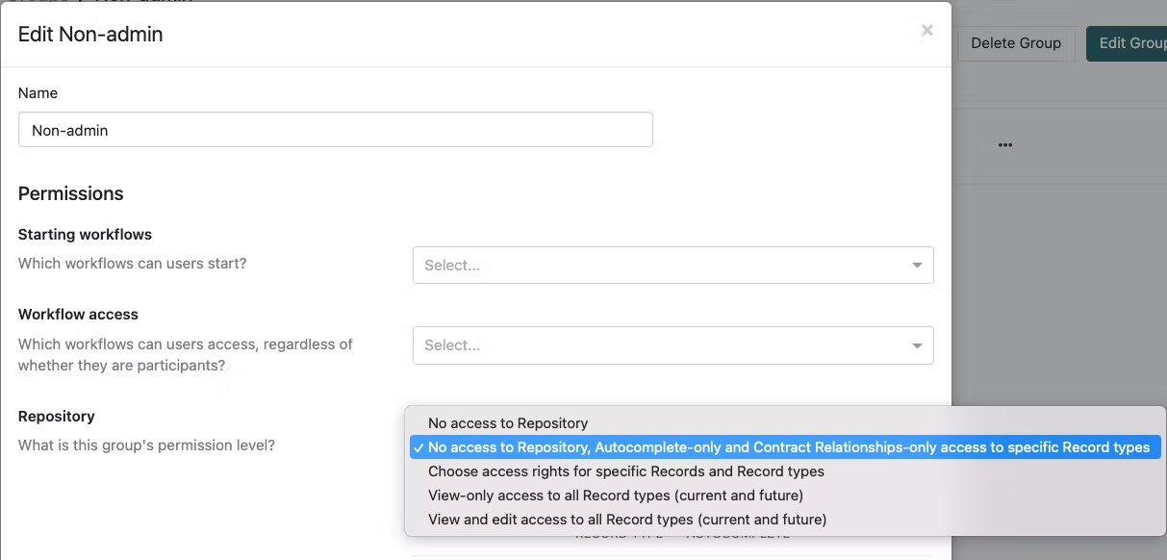Open the three-dot more options menu

1005,145
